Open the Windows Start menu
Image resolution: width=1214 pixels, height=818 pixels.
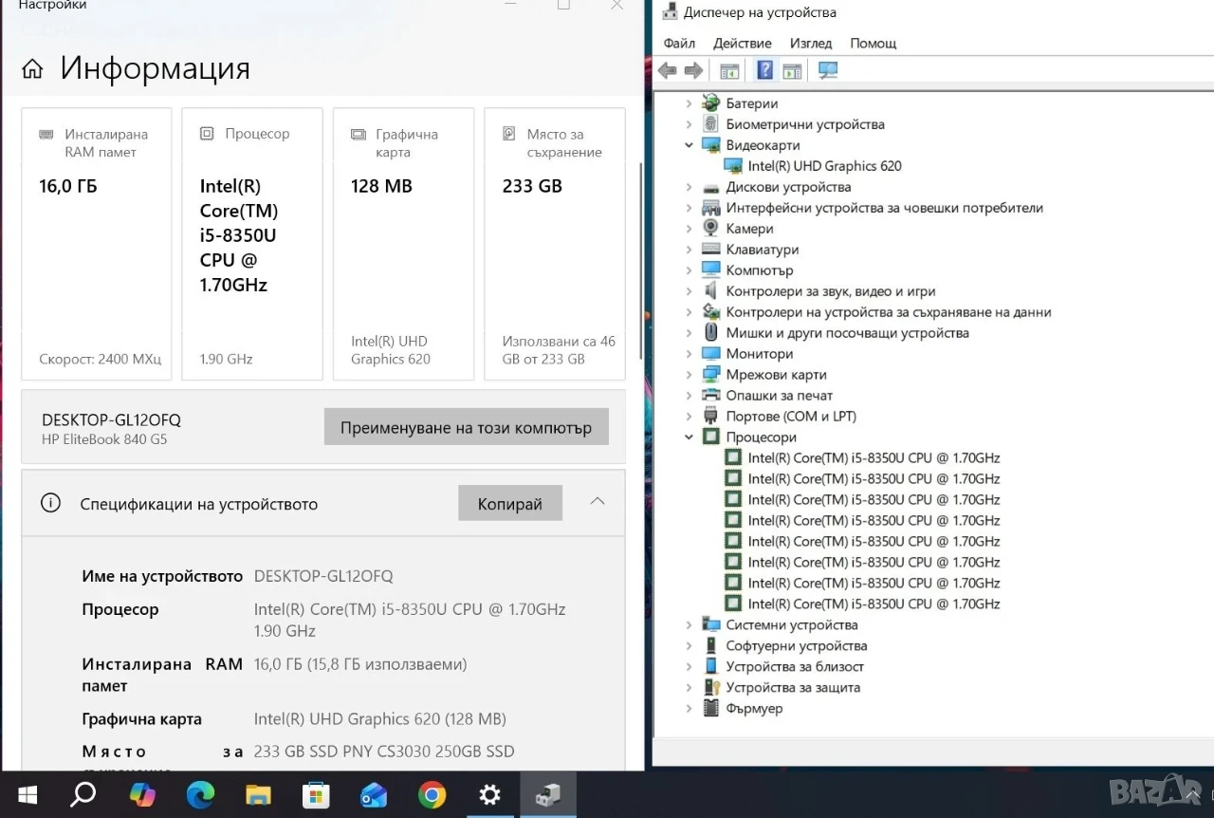pyautogui.click(x=27, y=794)
